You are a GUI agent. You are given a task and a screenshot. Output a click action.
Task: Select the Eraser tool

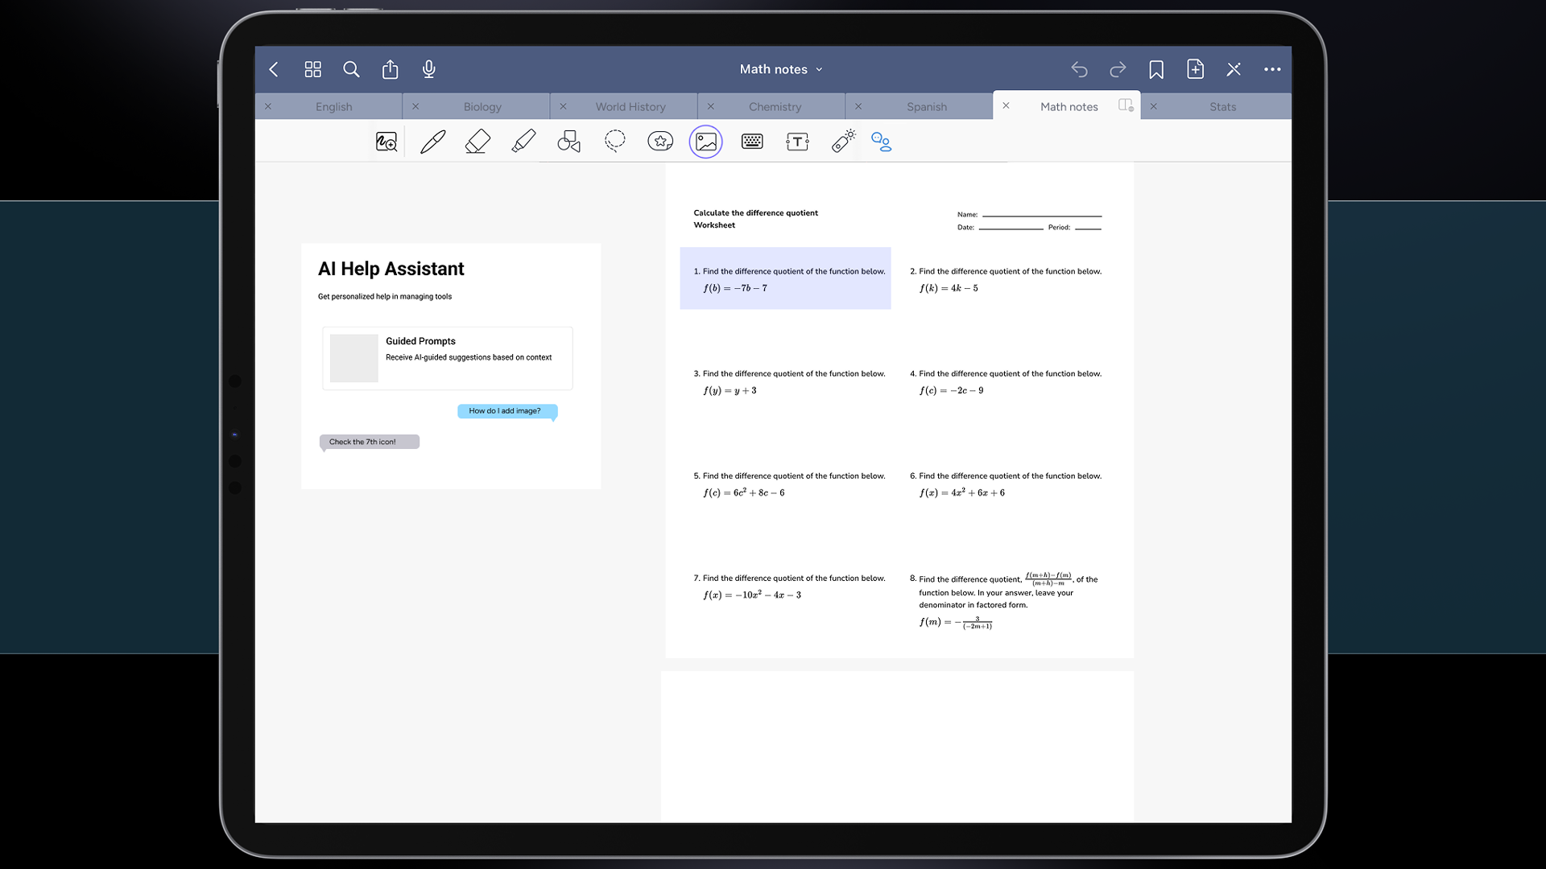point(477,142)
